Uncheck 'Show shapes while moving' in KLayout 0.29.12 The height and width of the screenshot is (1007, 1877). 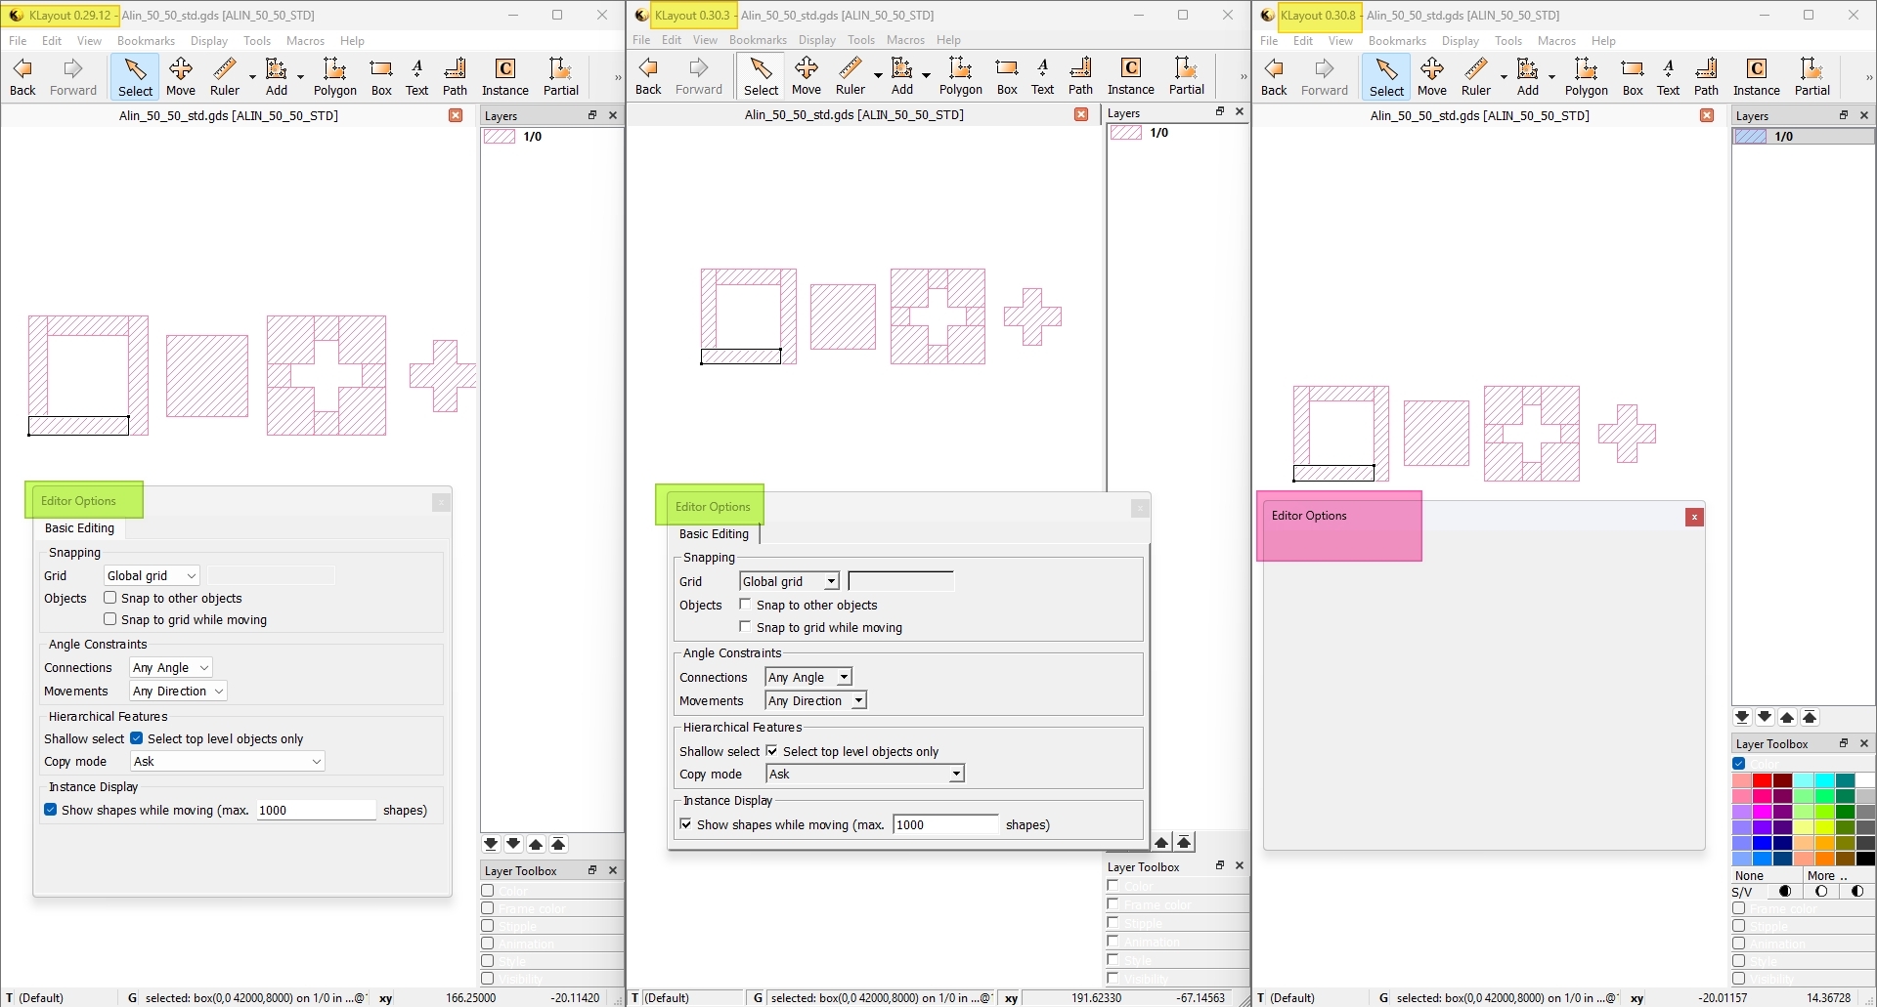pyautogui.click(x=51, y=810)
